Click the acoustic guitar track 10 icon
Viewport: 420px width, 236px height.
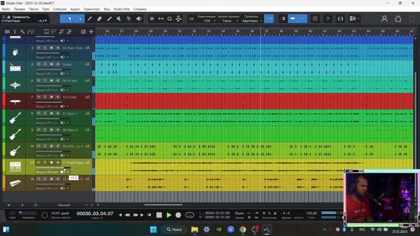coord(15,150)
